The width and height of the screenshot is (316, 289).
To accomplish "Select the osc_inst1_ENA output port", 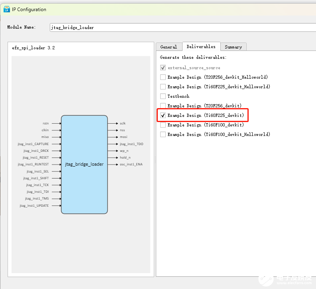I will click(x=131, y=164).
